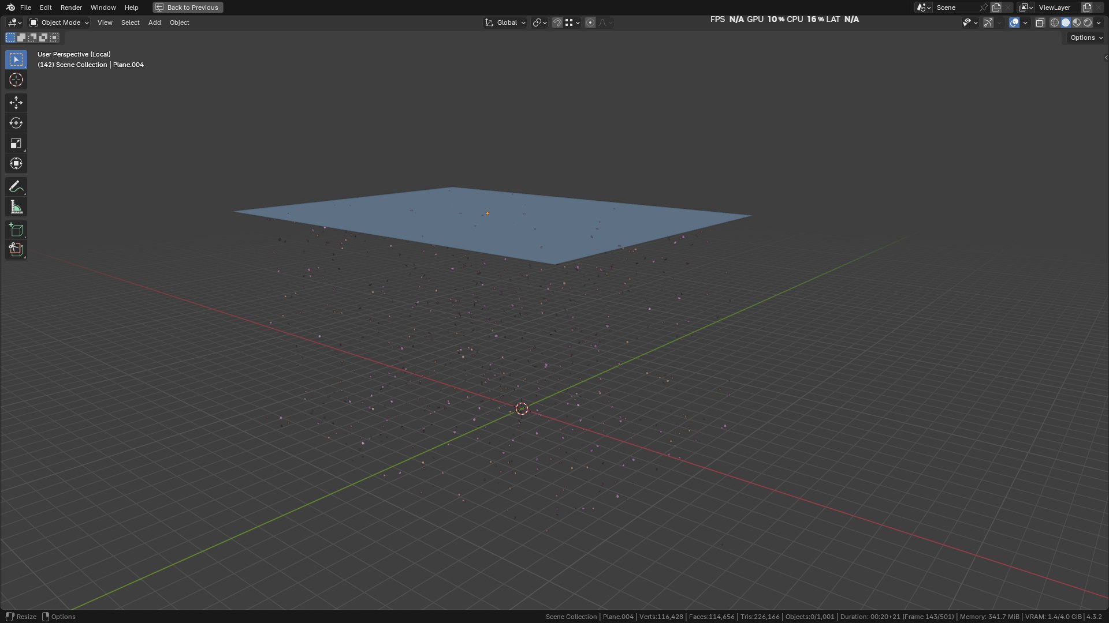Open the Add menu in viewport header
The width and height of the screenshot is (1109, 623).
click(154, 22)
